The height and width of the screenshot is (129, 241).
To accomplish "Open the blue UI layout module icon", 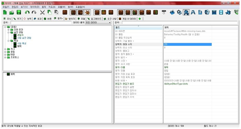I will tap(214, 12).
